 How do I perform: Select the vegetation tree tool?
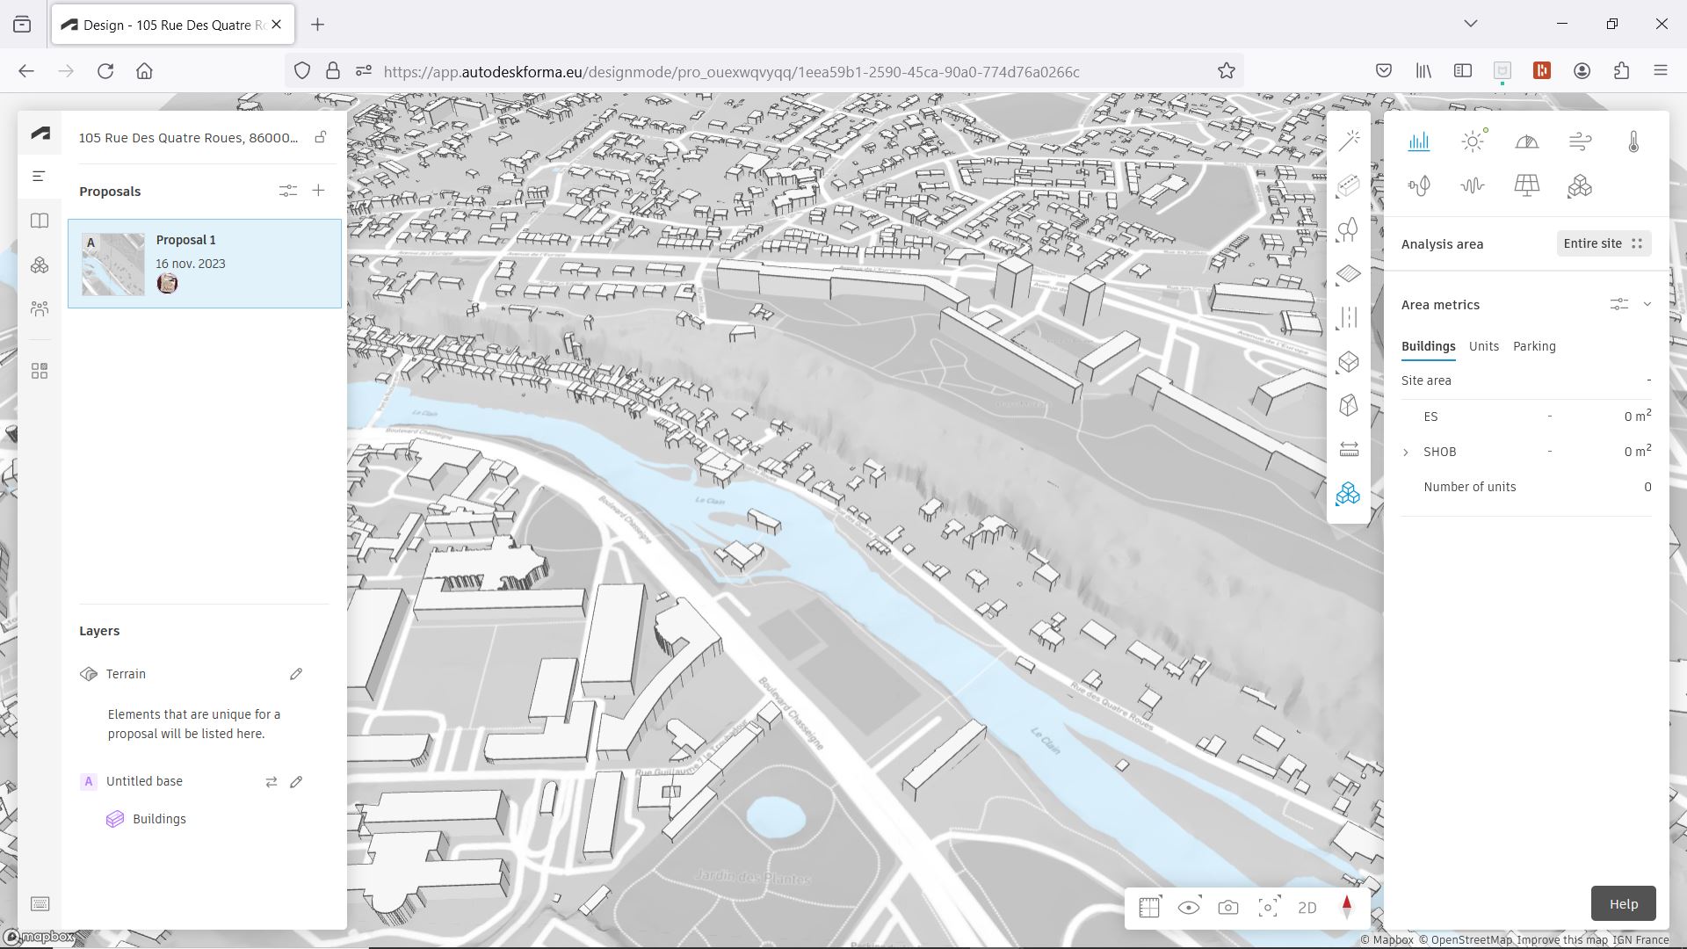coord(1348,230)
